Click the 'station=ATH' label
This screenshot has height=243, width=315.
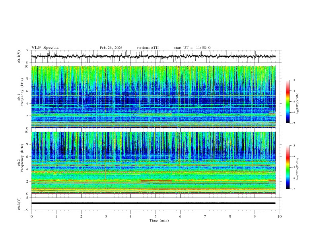point(148,48)
